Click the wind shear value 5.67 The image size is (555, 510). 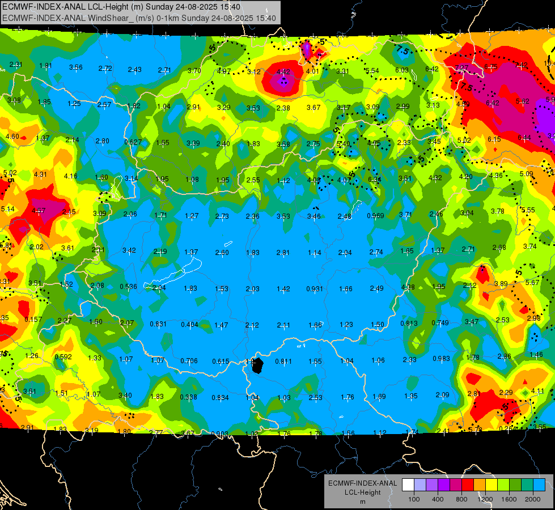(532, 282)
